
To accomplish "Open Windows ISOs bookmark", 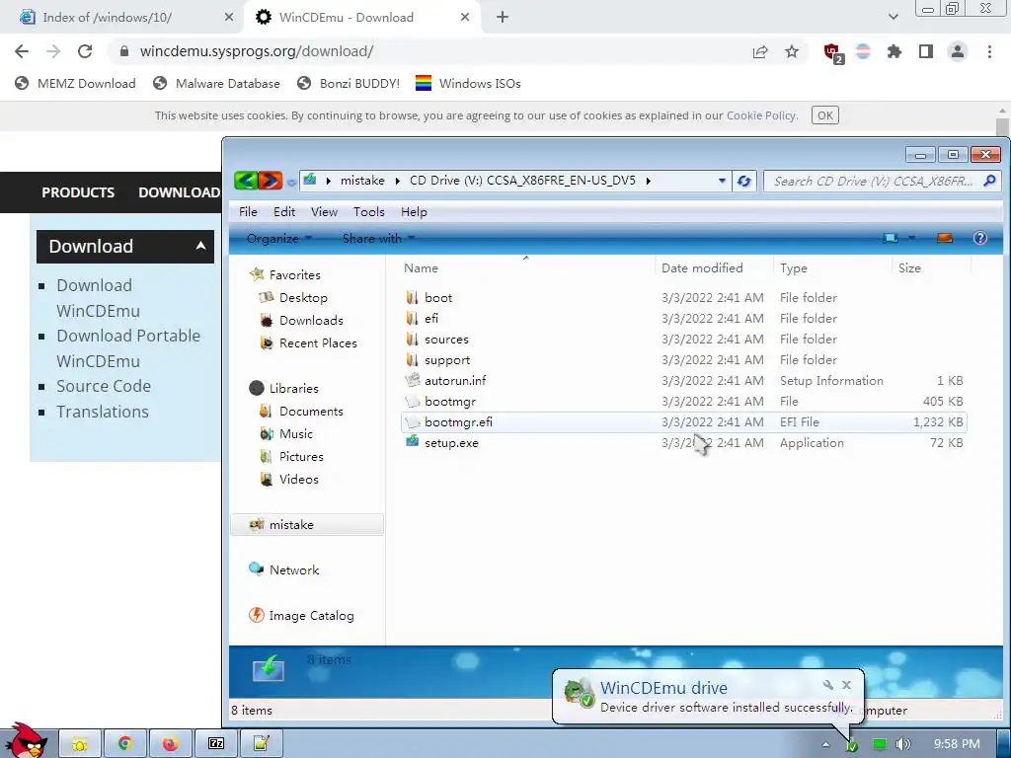I will click(x=468, y=84).
